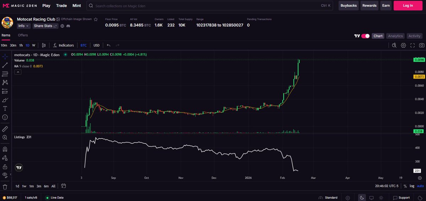Screen dimensions: 426x201
Task: Toggle auto scale mode
Action: (420, 186)
